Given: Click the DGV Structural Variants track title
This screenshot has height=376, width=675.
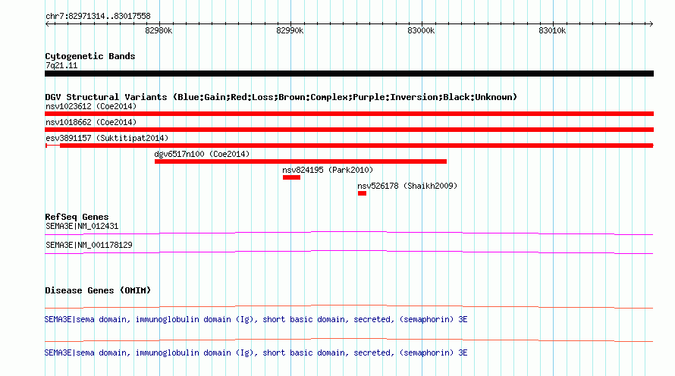Looking at the screenshot, I should coord(281,97).
